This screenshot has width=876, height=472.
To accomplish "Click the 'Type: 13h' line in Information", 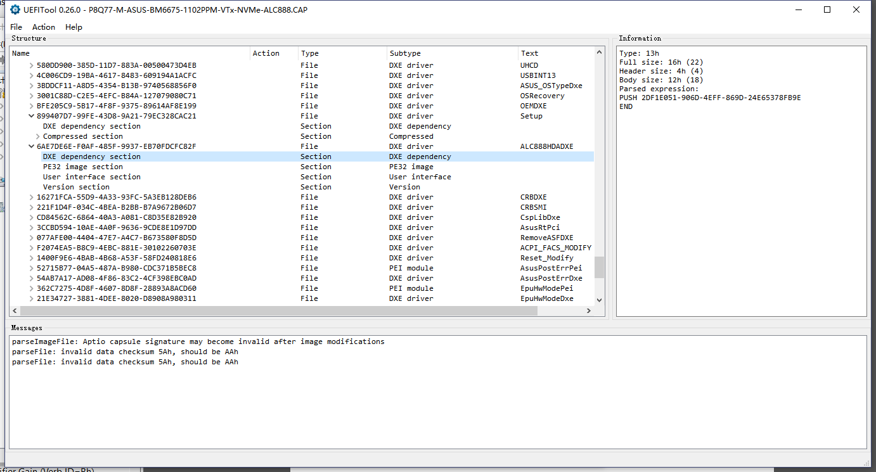I will click(x=639, y=53).
